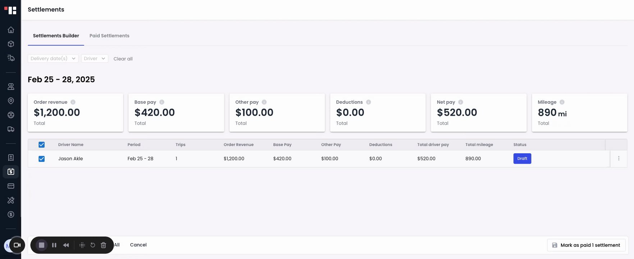Click the location pin sidebar icon
Image resolution: width=634 pixels, height=259 pixels.
(x=11, y=101)
